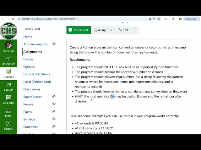Viewport: 201px width, 150px height.
Task: Click hidden-eye icon next to Pages
Action: tap(54, 111)
